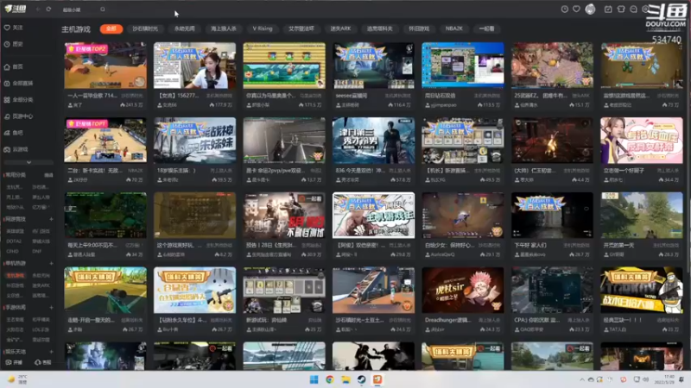Select the NBA2K filter tab
This screenshot has height=388, width=691.
click(454, 28)
